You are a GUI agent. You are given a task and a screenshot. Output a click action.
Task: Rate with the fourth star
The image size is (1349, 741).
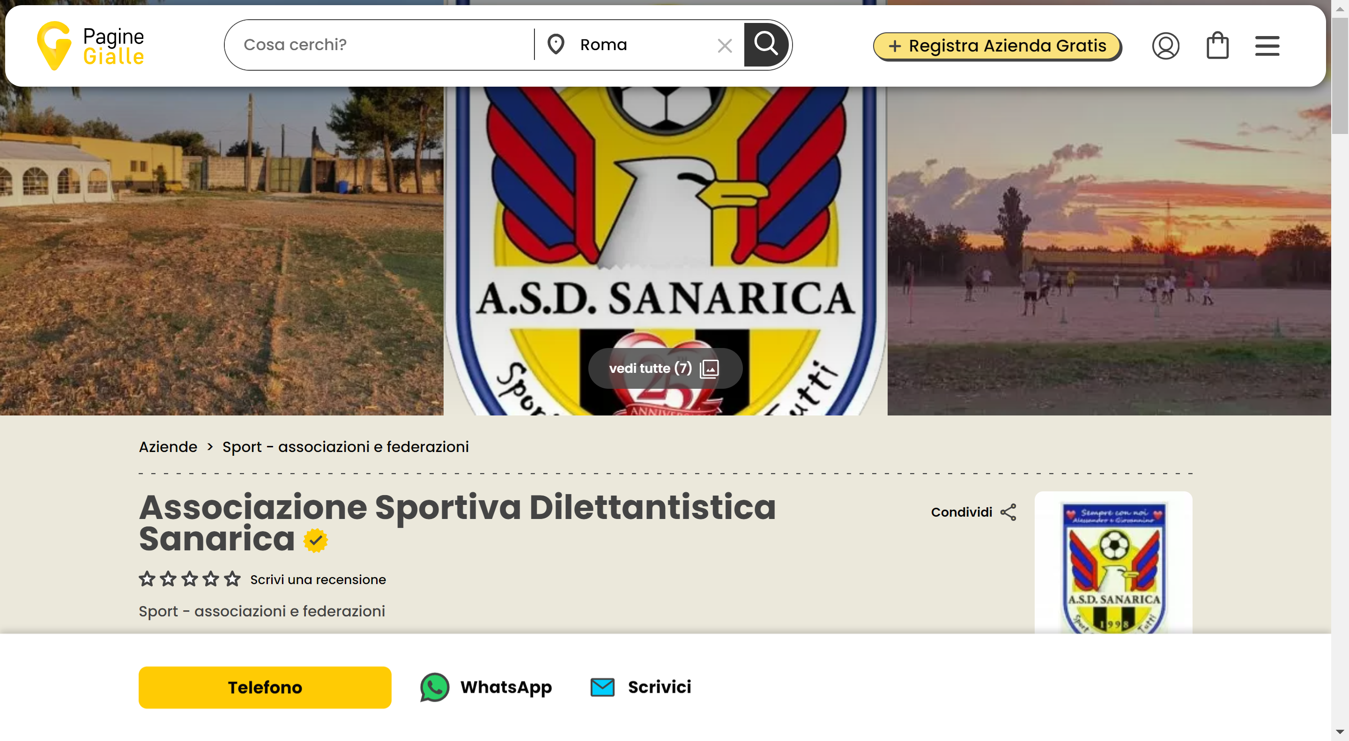tap(210, 578)
